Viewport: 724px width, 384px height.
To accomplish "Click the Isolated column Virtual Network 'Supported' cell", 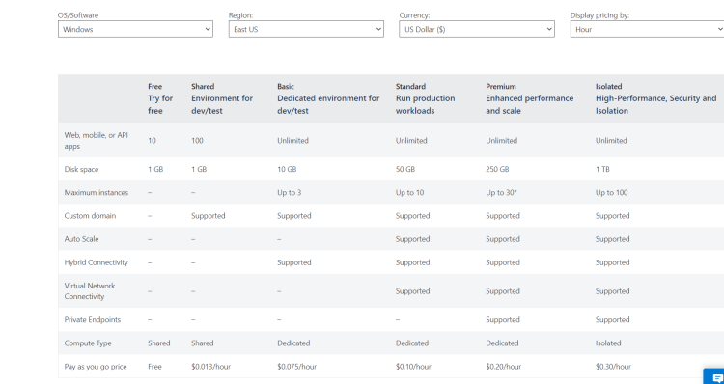I will pyautogui.click(x=612, y=291).
